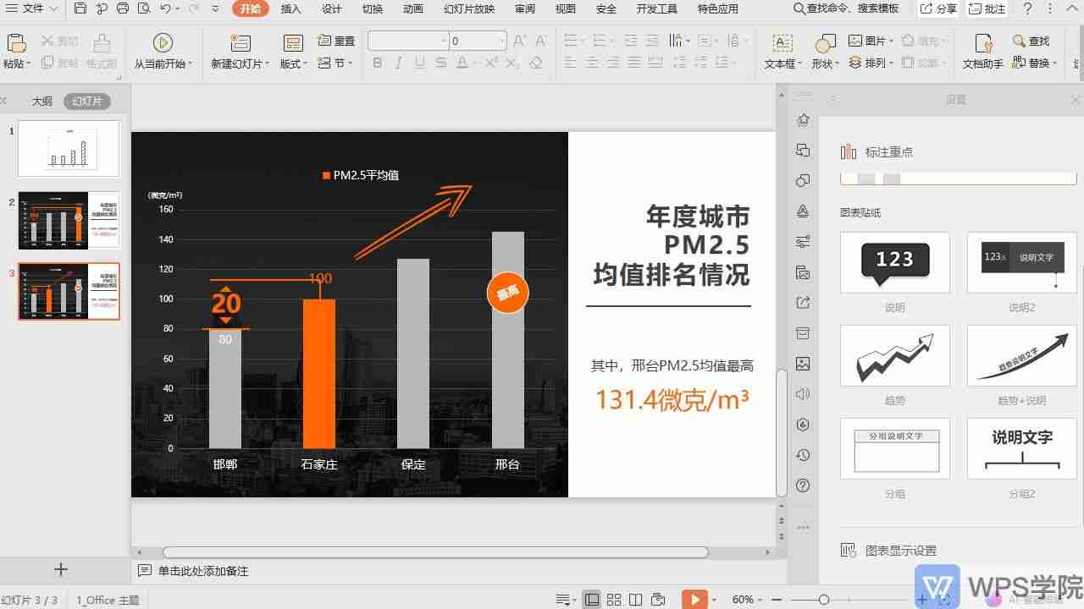This screenshot has width=1084, height=609.
Task: Click the New Slide (新建幻灯片) icon
Action: coord(241,43)
